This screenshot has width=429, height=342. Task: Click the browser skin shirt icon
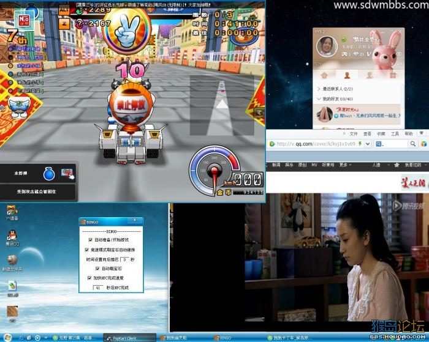click(x=422, y=133)
